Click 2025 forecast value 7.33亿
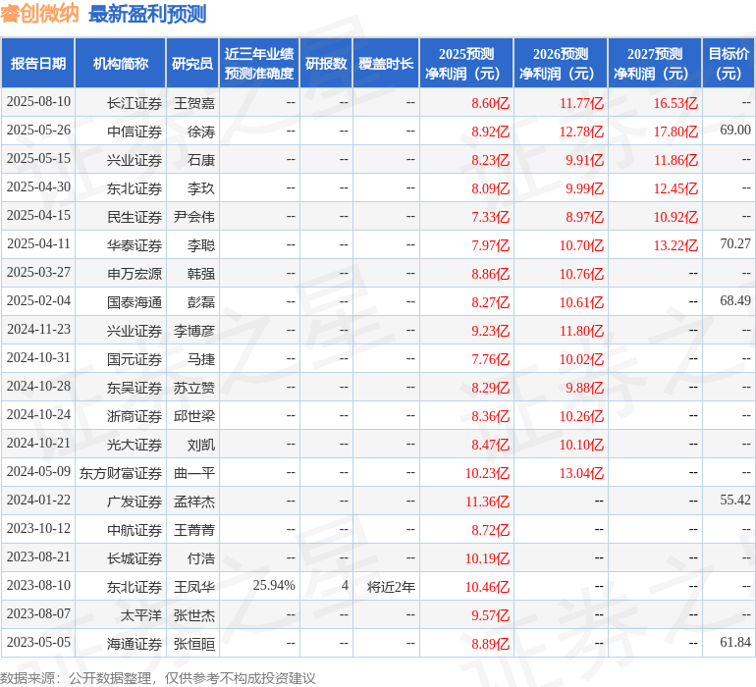 pyautogui.click(x=490, y=217)
